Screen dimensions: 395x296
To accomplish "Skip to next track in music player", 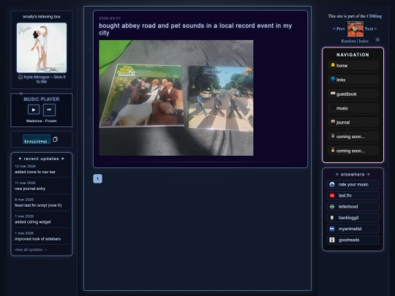I will click(49, 110).
